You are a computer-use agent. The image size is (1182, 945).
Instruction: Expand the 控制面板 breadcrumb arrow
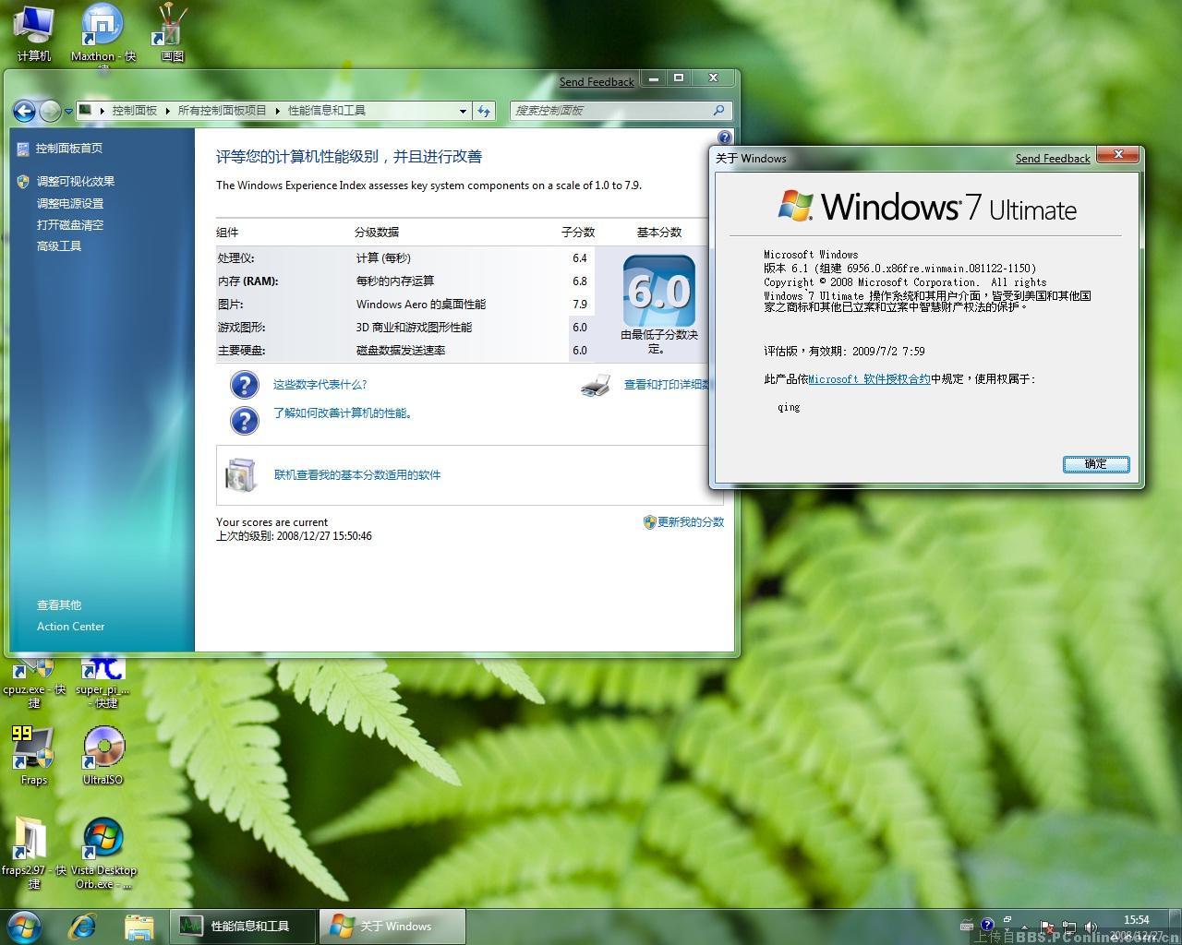point(168,111)
